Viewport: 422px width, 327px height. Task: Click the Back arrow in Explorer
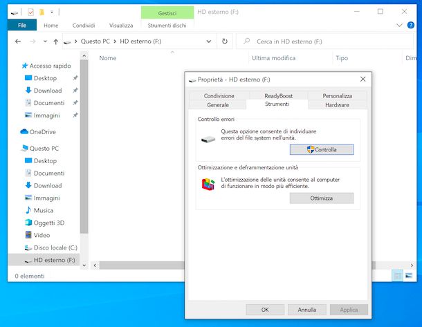[x=18, y=41]
